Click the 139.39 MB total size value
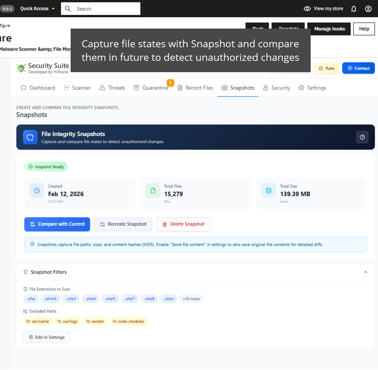 295,194
